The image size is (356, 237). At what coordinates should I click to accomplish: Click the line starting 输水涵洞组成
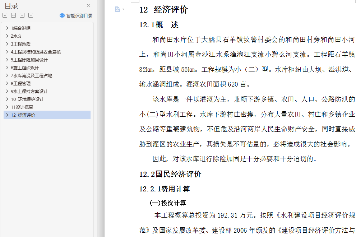[195, 84]
